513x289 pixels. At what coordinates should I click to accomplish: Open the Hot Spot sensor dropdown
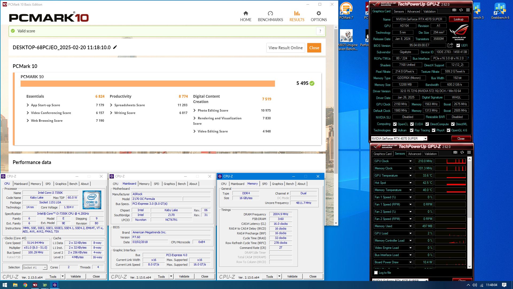click(410, 183)
